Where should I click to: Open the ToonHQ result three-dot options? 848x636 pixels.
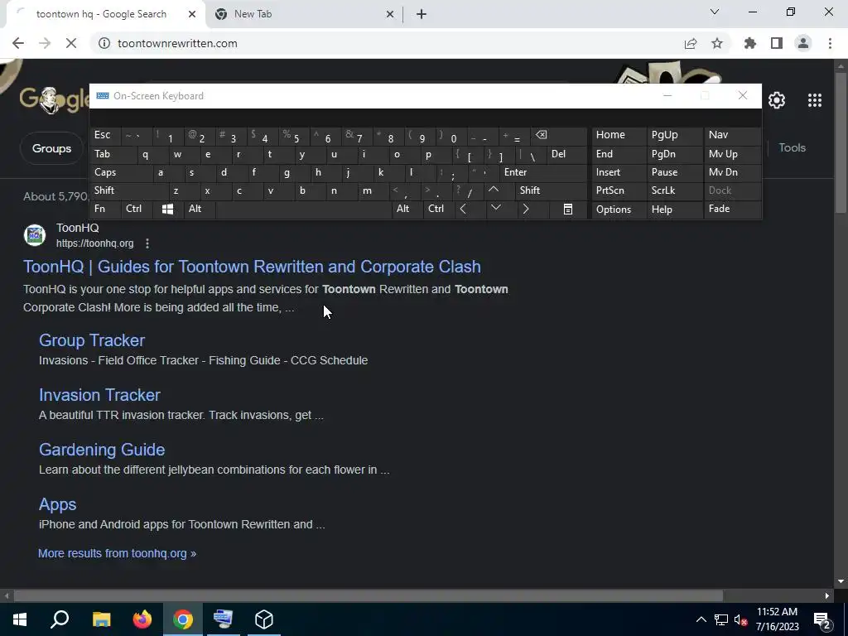pos(147,243)
